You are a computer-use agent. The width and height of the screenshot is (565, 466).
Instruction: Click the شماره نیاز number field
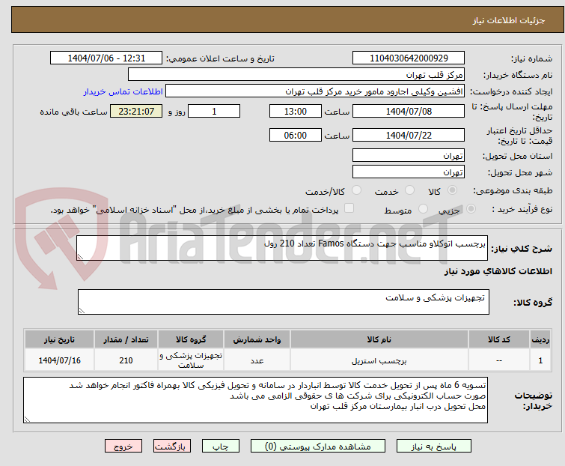(409, 58)
